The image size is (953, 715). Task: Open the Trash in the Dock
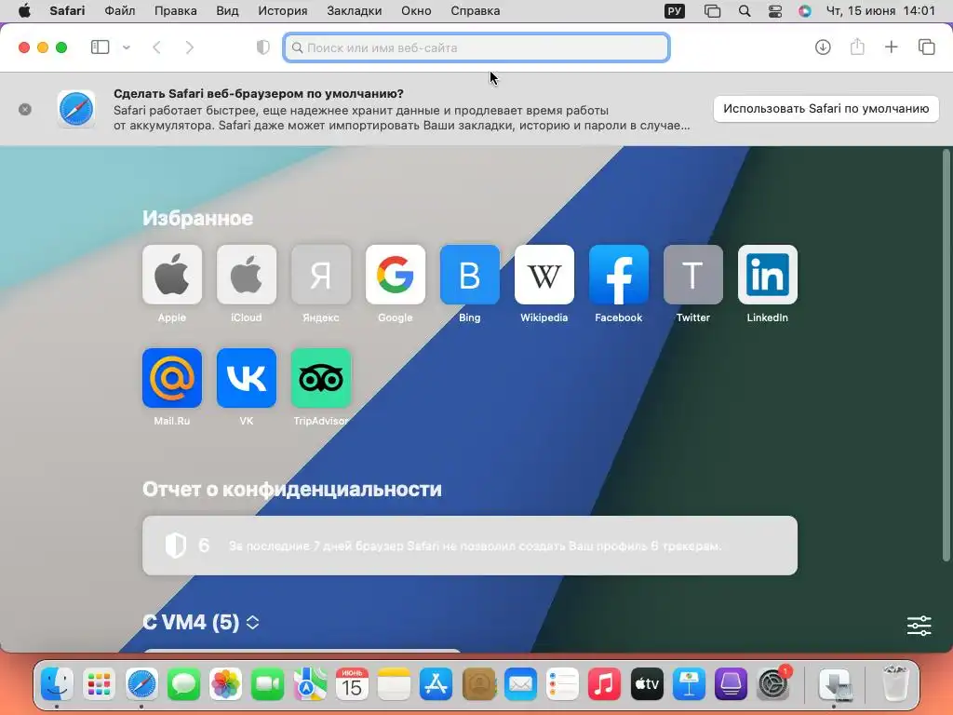click(x=895, y=683)
